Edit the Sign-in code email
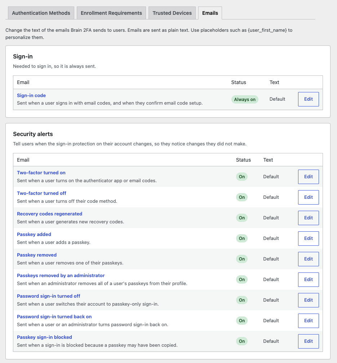Viewport: 337px width, 363px height. point(308,99)
